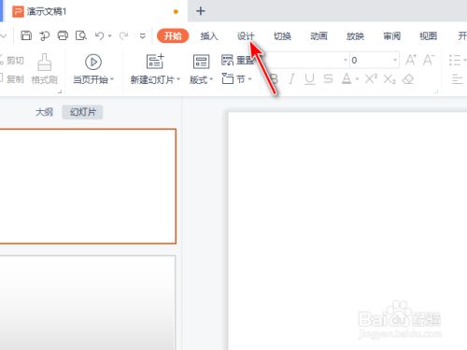Select the 开始 ribbon tab
The width and height of the screenshot is (467, 350).
coord(173,36)
